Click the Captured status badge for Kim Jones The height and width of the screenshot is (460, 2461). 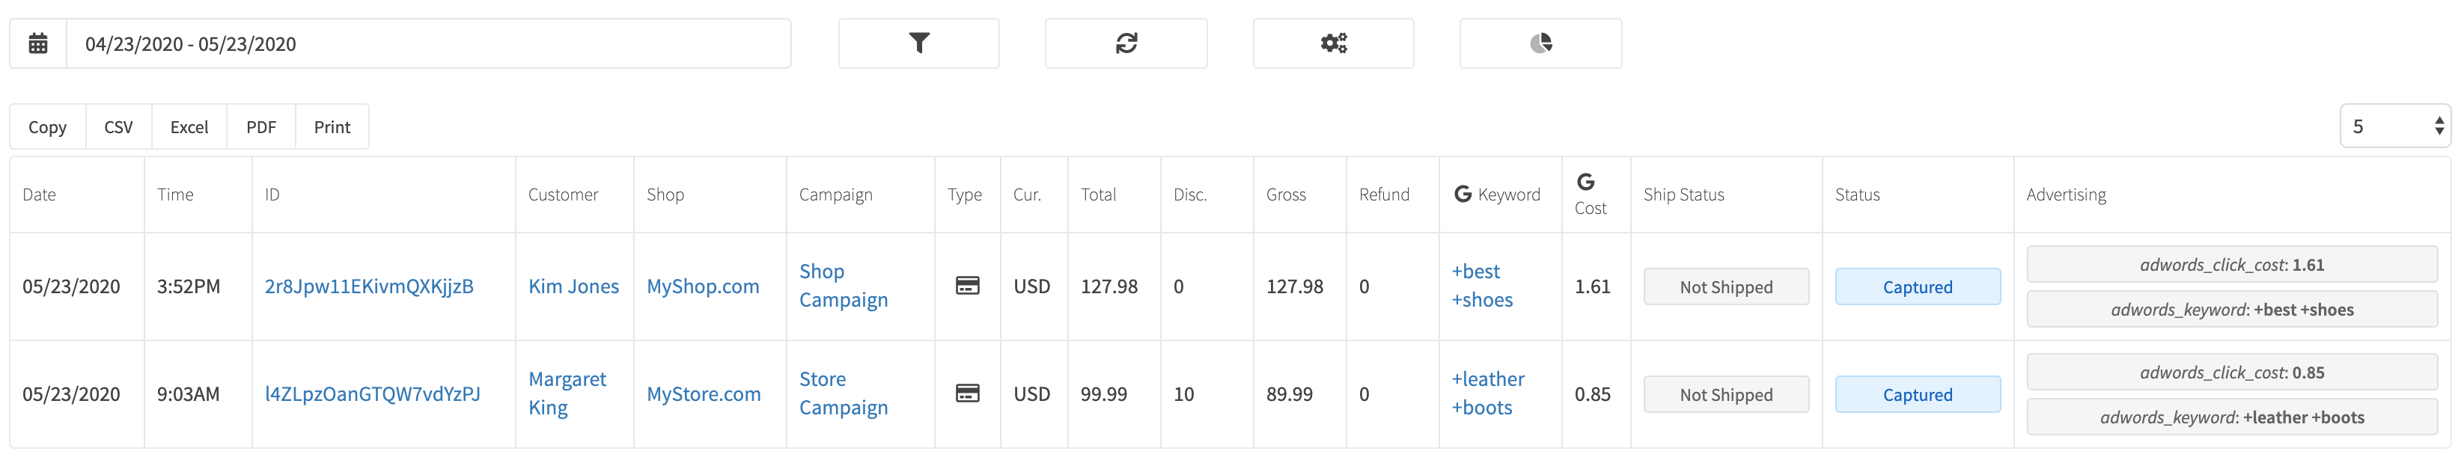pos(1918,286)
